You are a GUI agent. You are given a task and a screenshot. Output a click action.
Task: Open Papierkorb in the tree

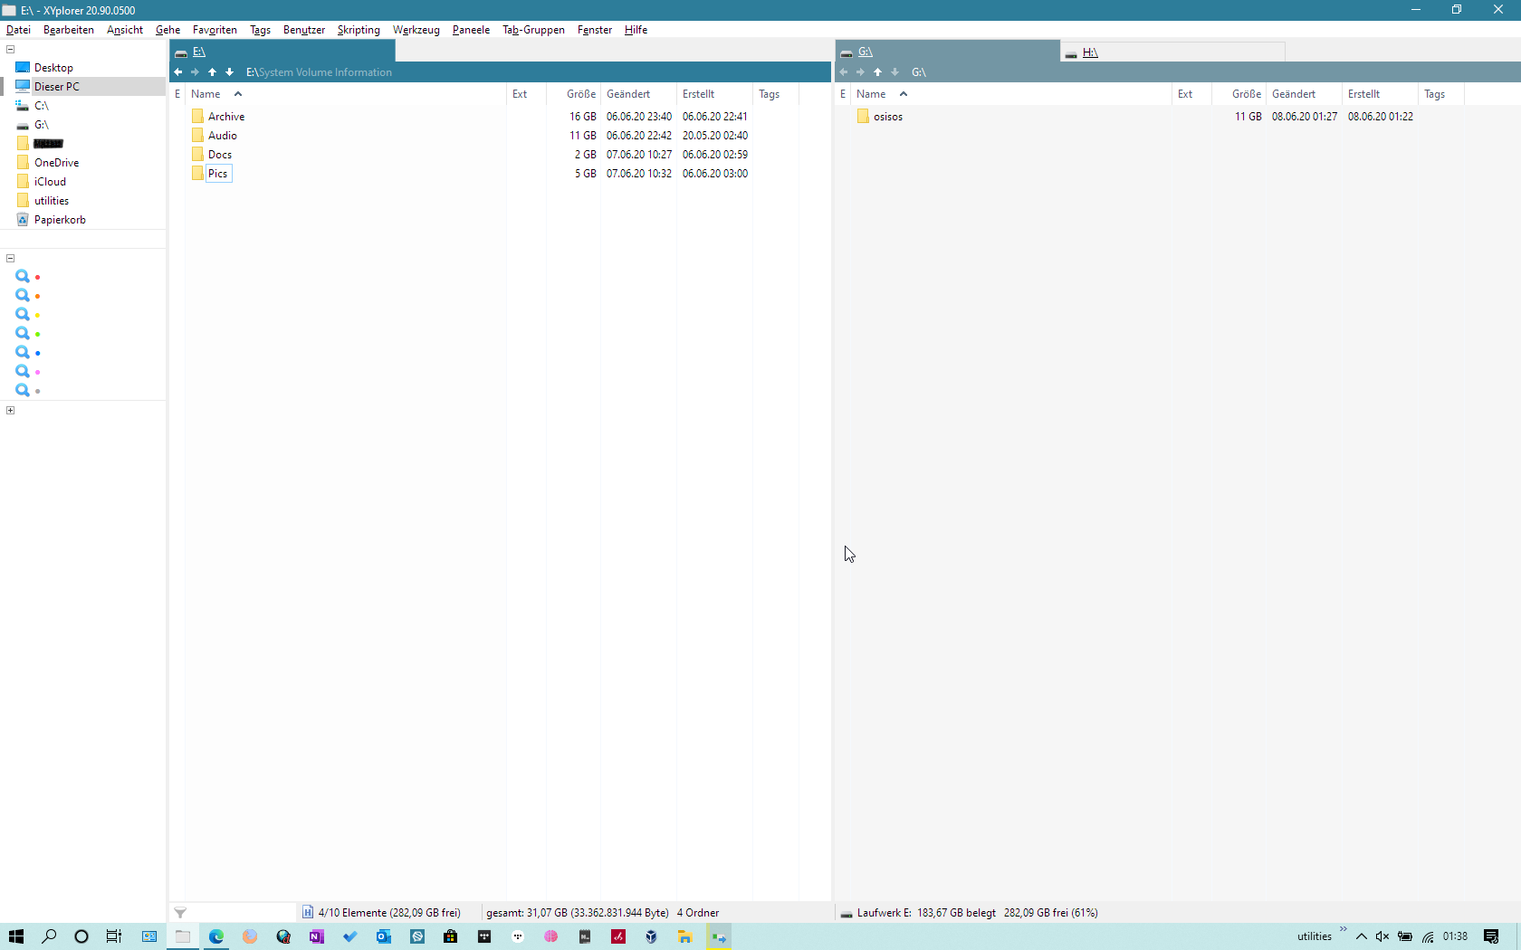(60, 220)
